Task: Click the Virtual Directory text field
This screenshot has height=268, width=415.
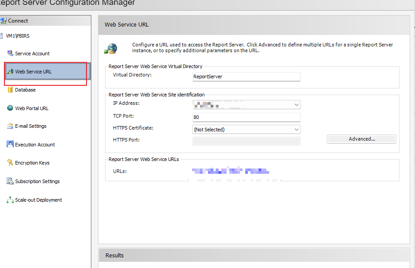Action: coord(247,77)
